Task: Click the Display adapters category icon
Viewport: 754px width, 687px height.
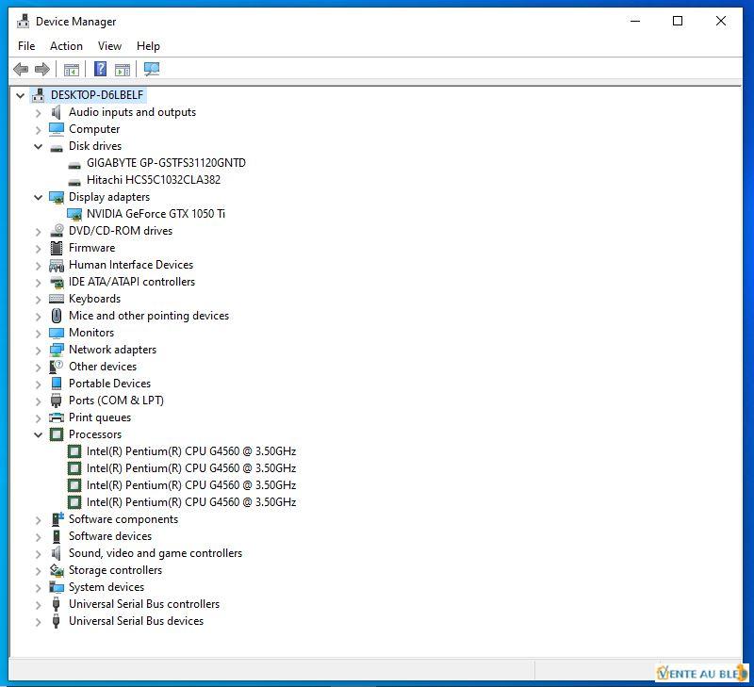Action: pos(57,197)
